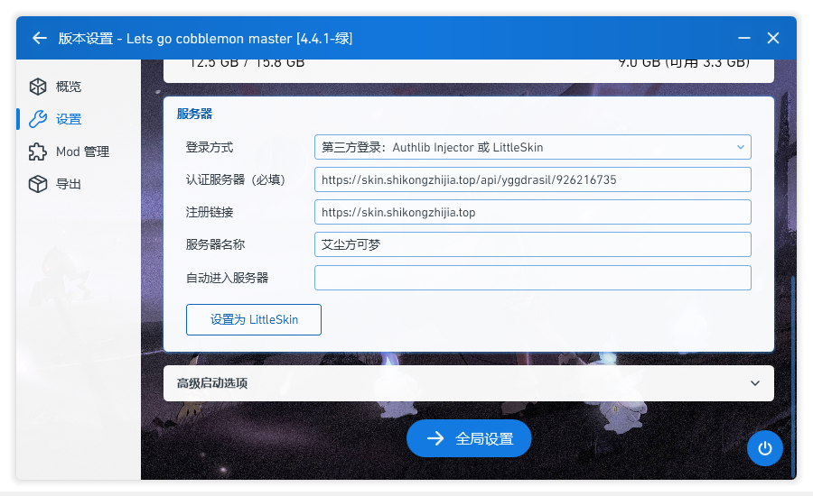Click the round power button icon
Viewport: 813px width, 496px height.
point(764,448)
